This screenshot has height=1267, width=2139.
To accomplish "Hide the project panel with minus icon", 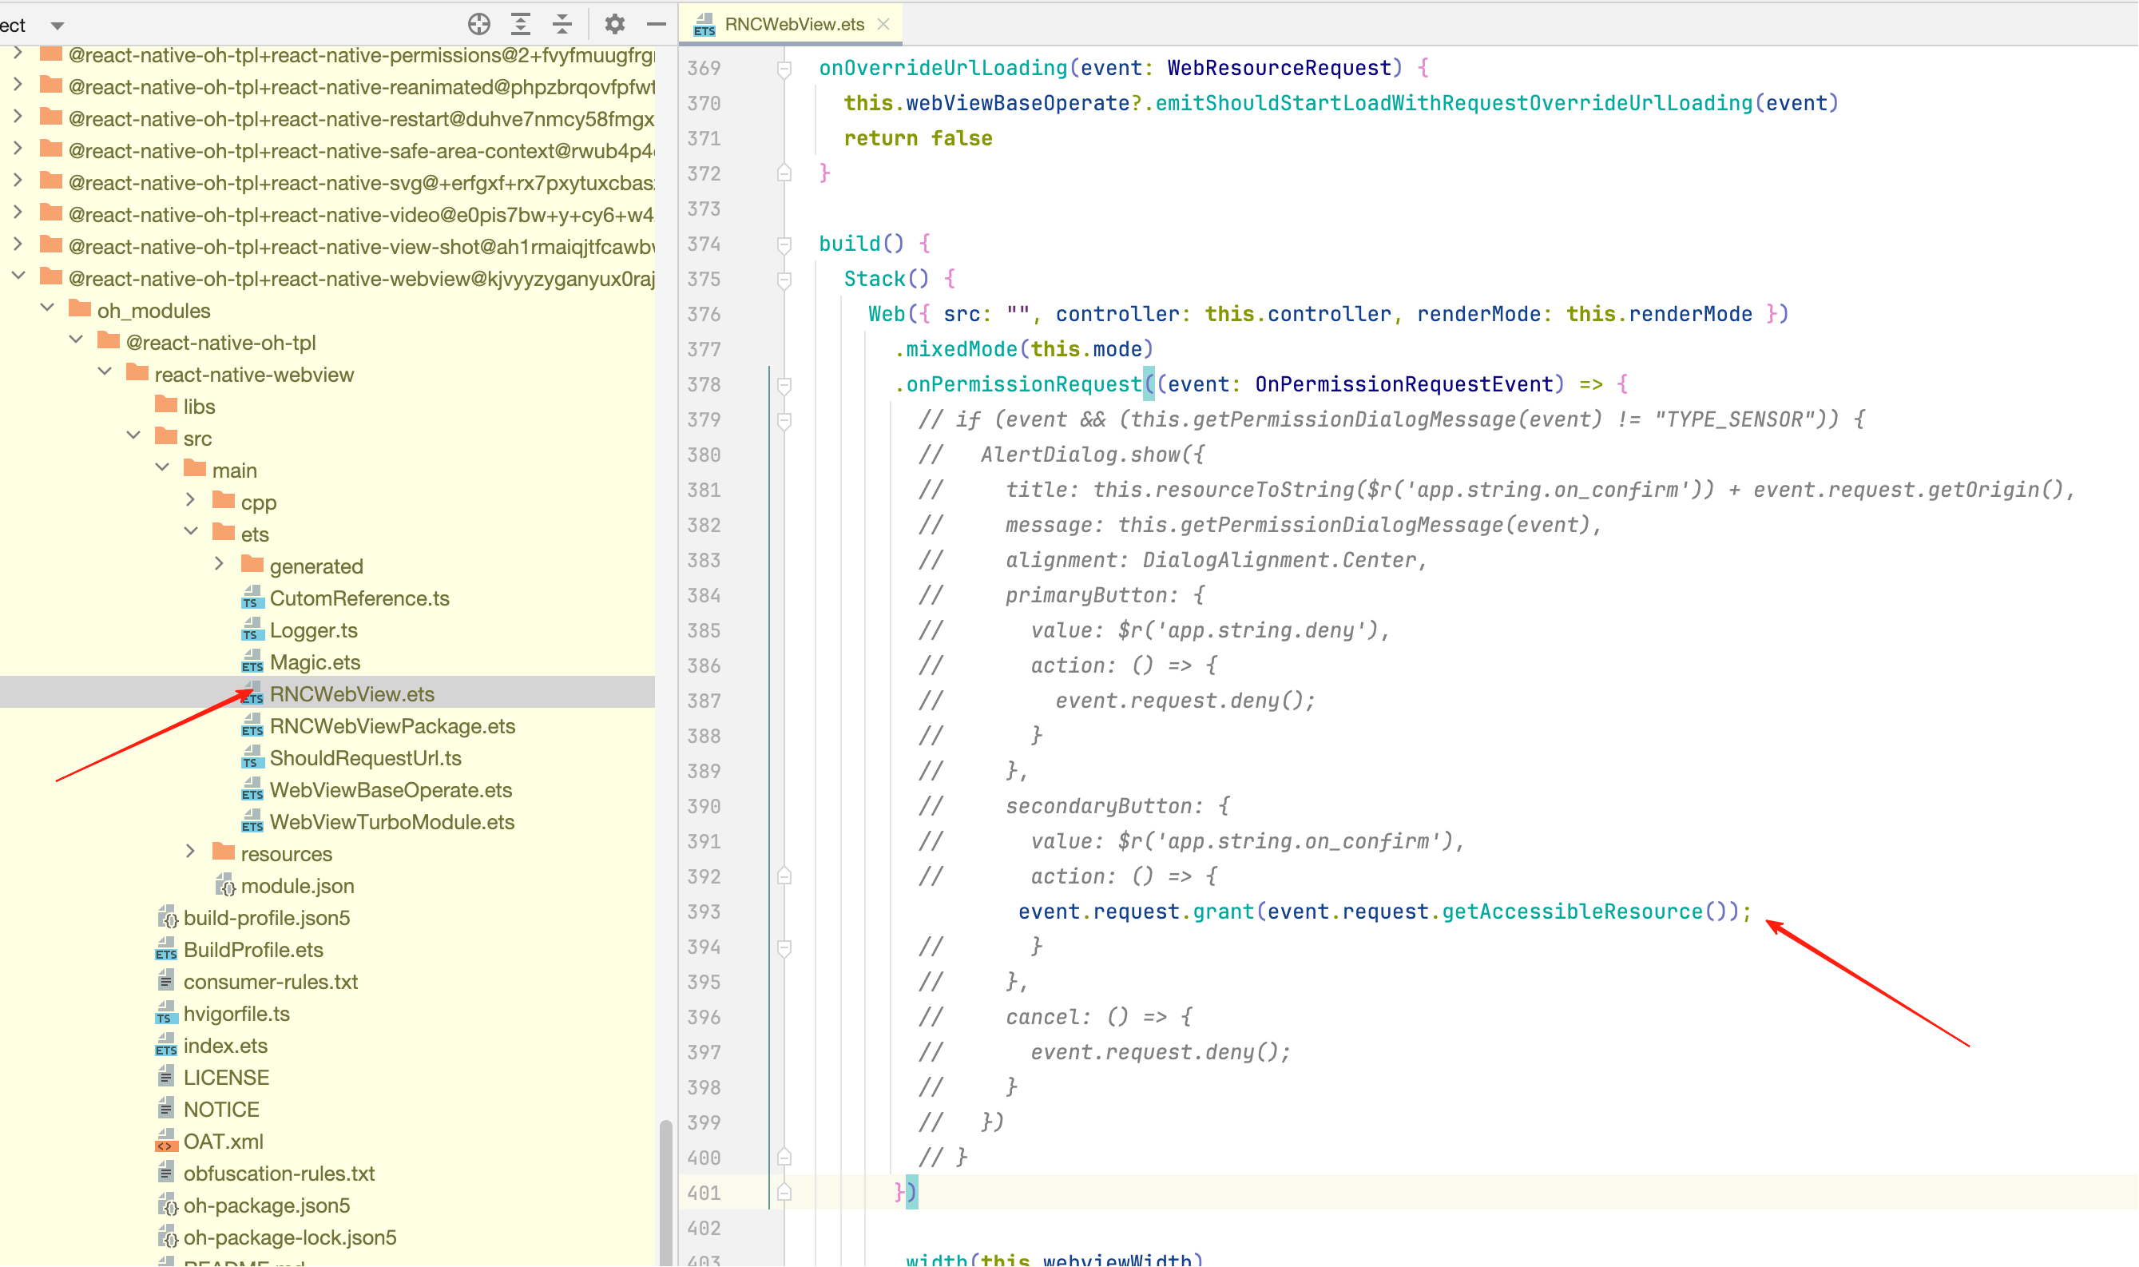I will click(656, 24).
